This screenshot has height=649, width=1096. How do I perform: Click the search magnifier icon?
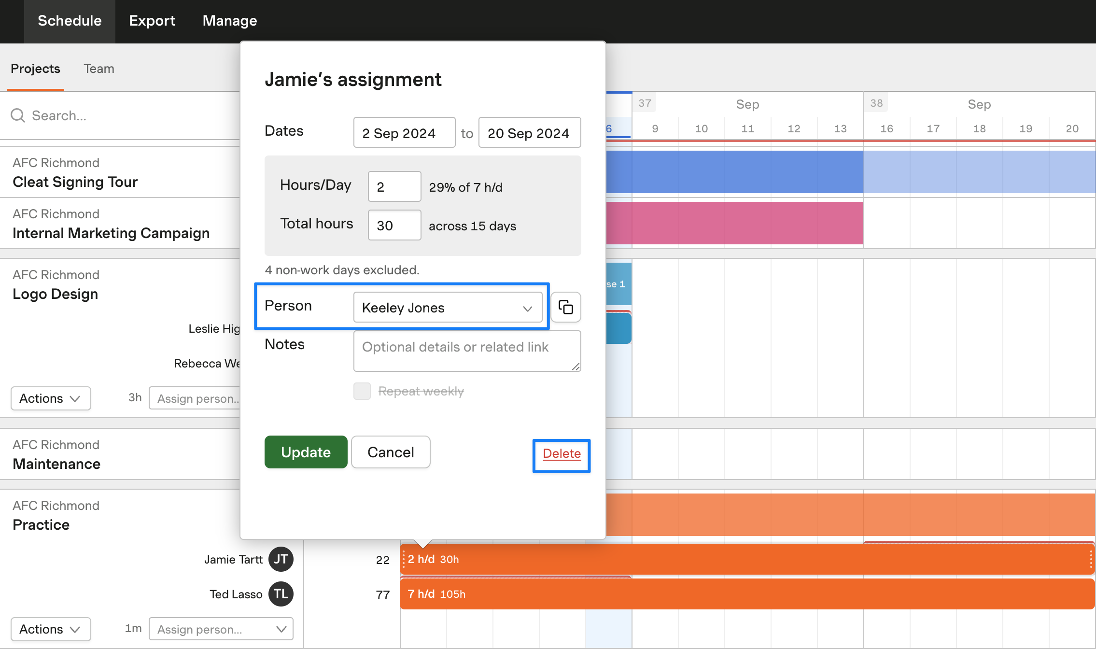[x=18, y=115]
